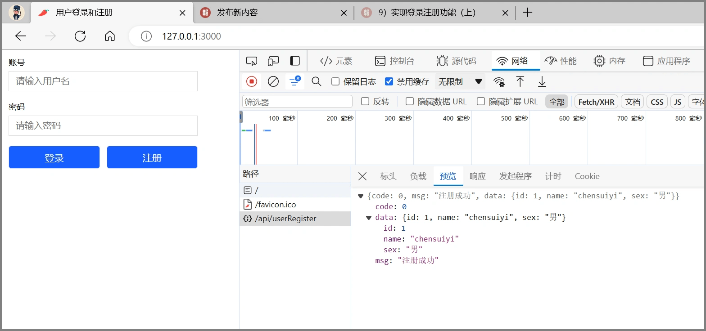Switch to the 响应 tab

(477, 176)
